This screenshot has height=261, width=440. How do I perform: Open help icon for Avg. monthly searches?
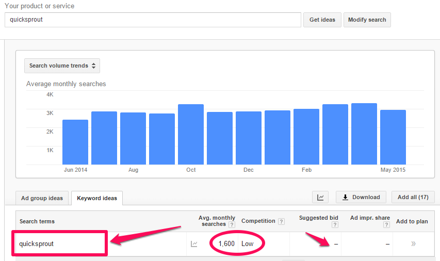pos(232,224)
